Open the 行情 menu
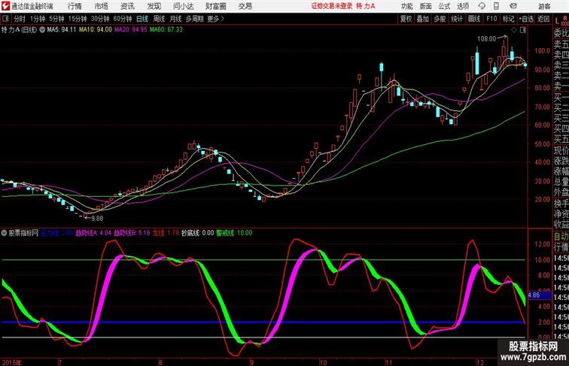This screenshot has height=366, width=569. [75, 6]
